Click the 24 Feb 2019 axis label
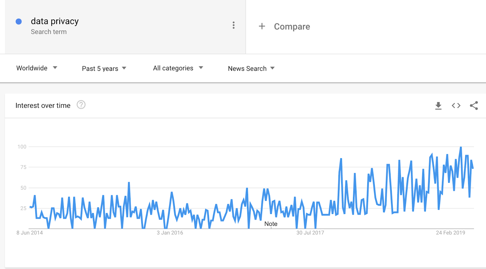 (450, 233)
